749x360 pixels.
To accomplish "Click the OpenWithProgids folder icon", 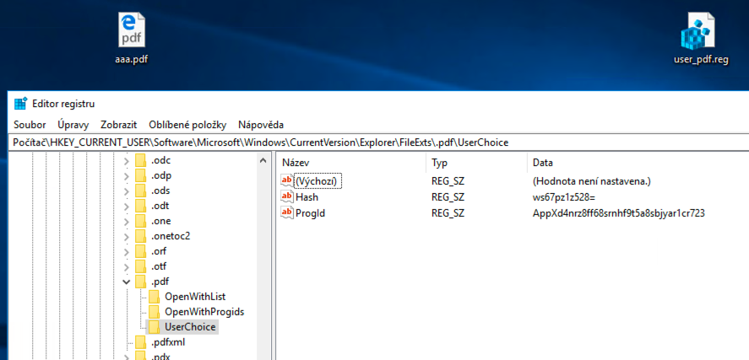I will pyautogui.click(x=154, y=312).
